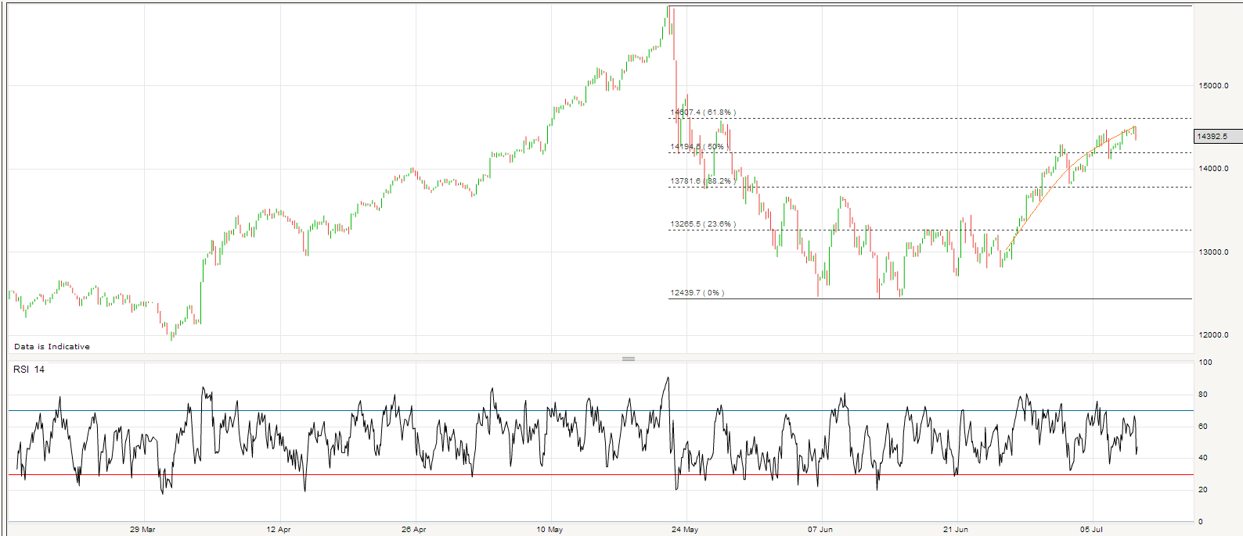
Task: Click the 12 Apr date axis label
Action: point(278,530)
